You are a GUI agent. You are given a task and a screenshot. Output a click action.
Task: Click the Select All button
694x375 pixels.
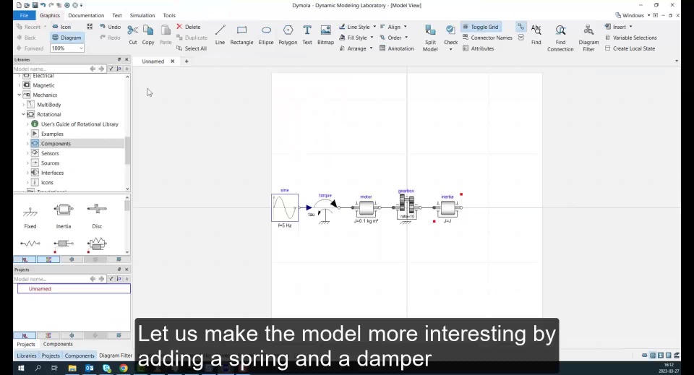[192, 48]
